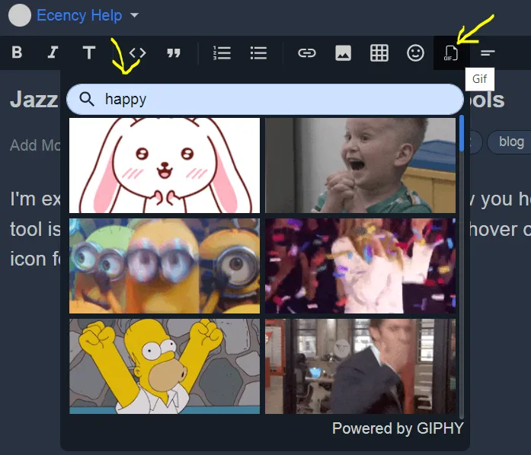This screenshot has width=531, height=455.
Task: Toggle bold formatting in toolbar
Action: (x=17, y=52)
